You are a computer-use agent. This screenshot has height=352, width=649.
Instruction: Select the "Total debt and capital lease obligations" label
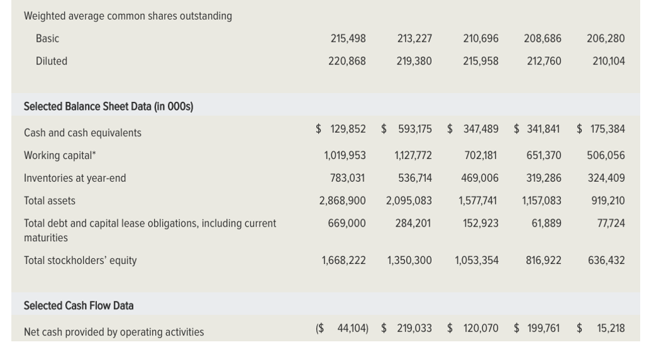point(150,223)
